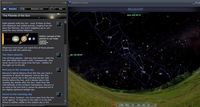
Task: Click the arrow beside Venus section icon
Action: click(x=62, y=95)
